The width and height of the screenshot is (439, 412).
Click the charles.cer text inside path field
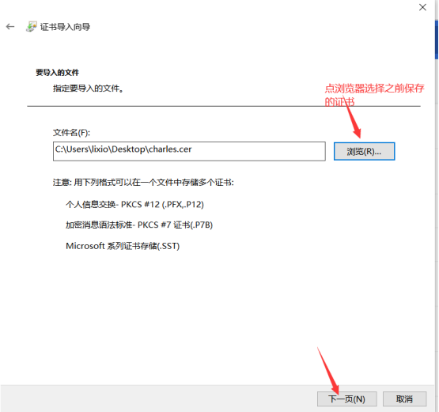(170, 149)
